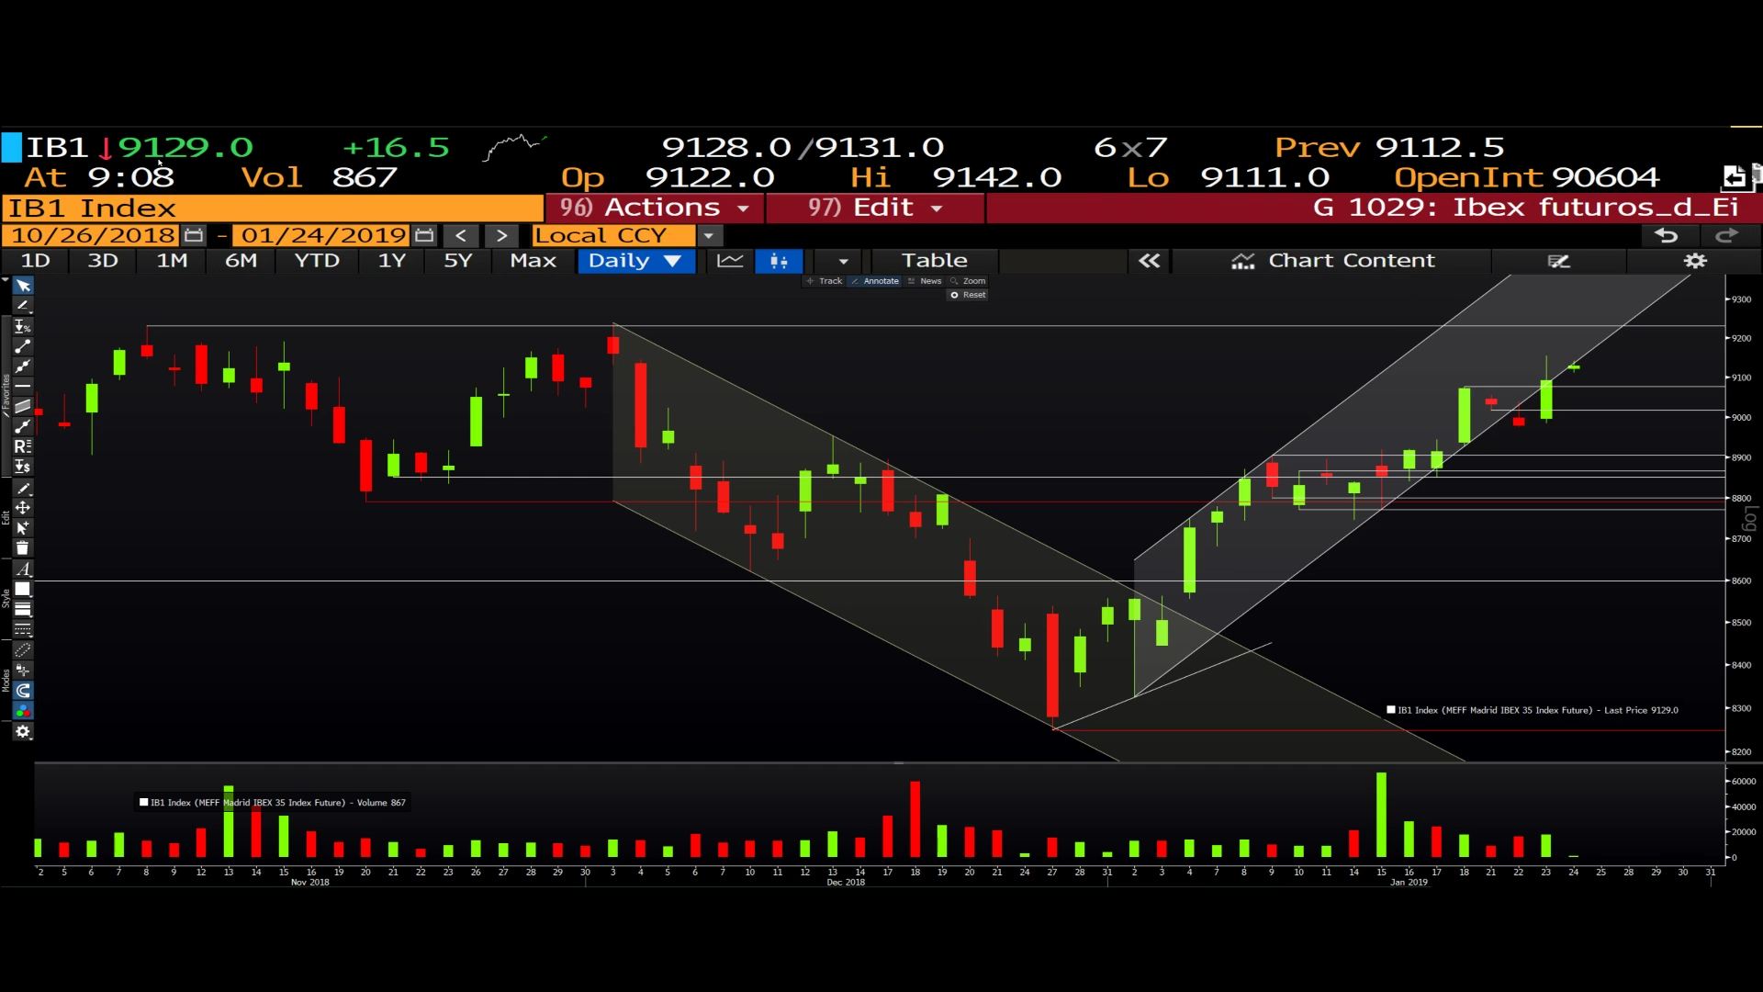Click the undo arrow icon
The image size is (1763, 992).
pos(1666,236)
